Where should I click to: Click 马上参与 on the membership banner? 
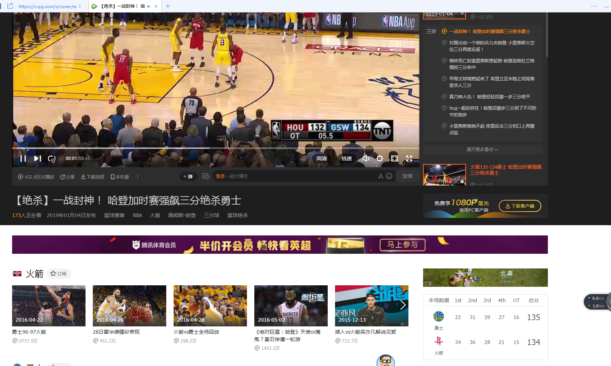pyautogui.click(x=403, y=245)
